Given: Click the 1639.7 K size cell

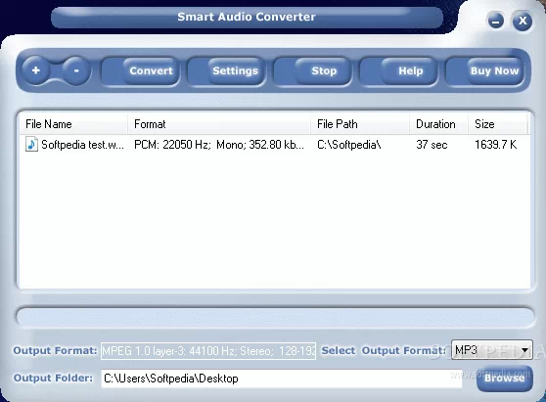Looking at the screenshot, I should (x=496, y=145).
